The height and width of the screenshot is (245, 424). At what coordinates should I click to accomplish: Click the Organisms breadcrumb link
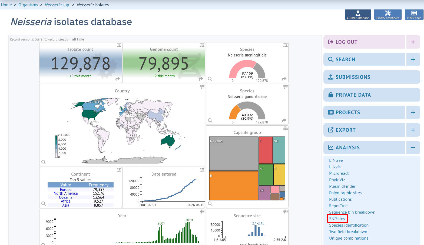pos(28,5)
